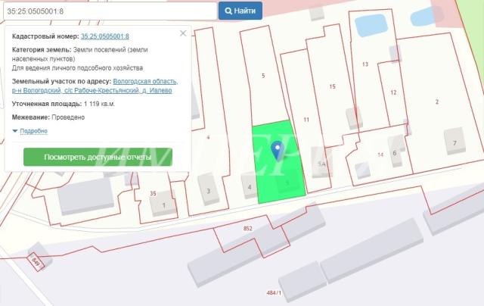Click building number 3 on map

(209, 191)
